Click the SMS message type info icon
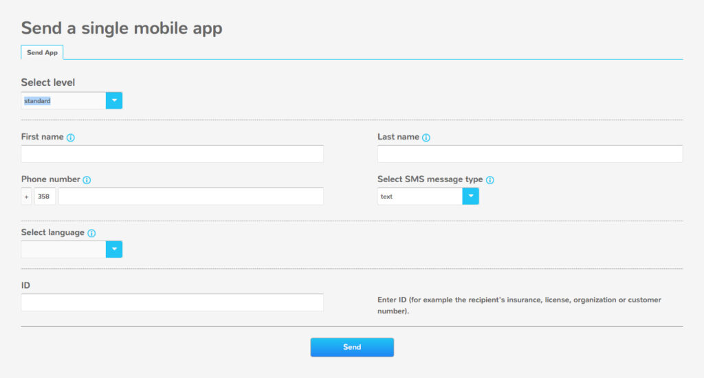704x378 pixels. (x=489, y=179)
